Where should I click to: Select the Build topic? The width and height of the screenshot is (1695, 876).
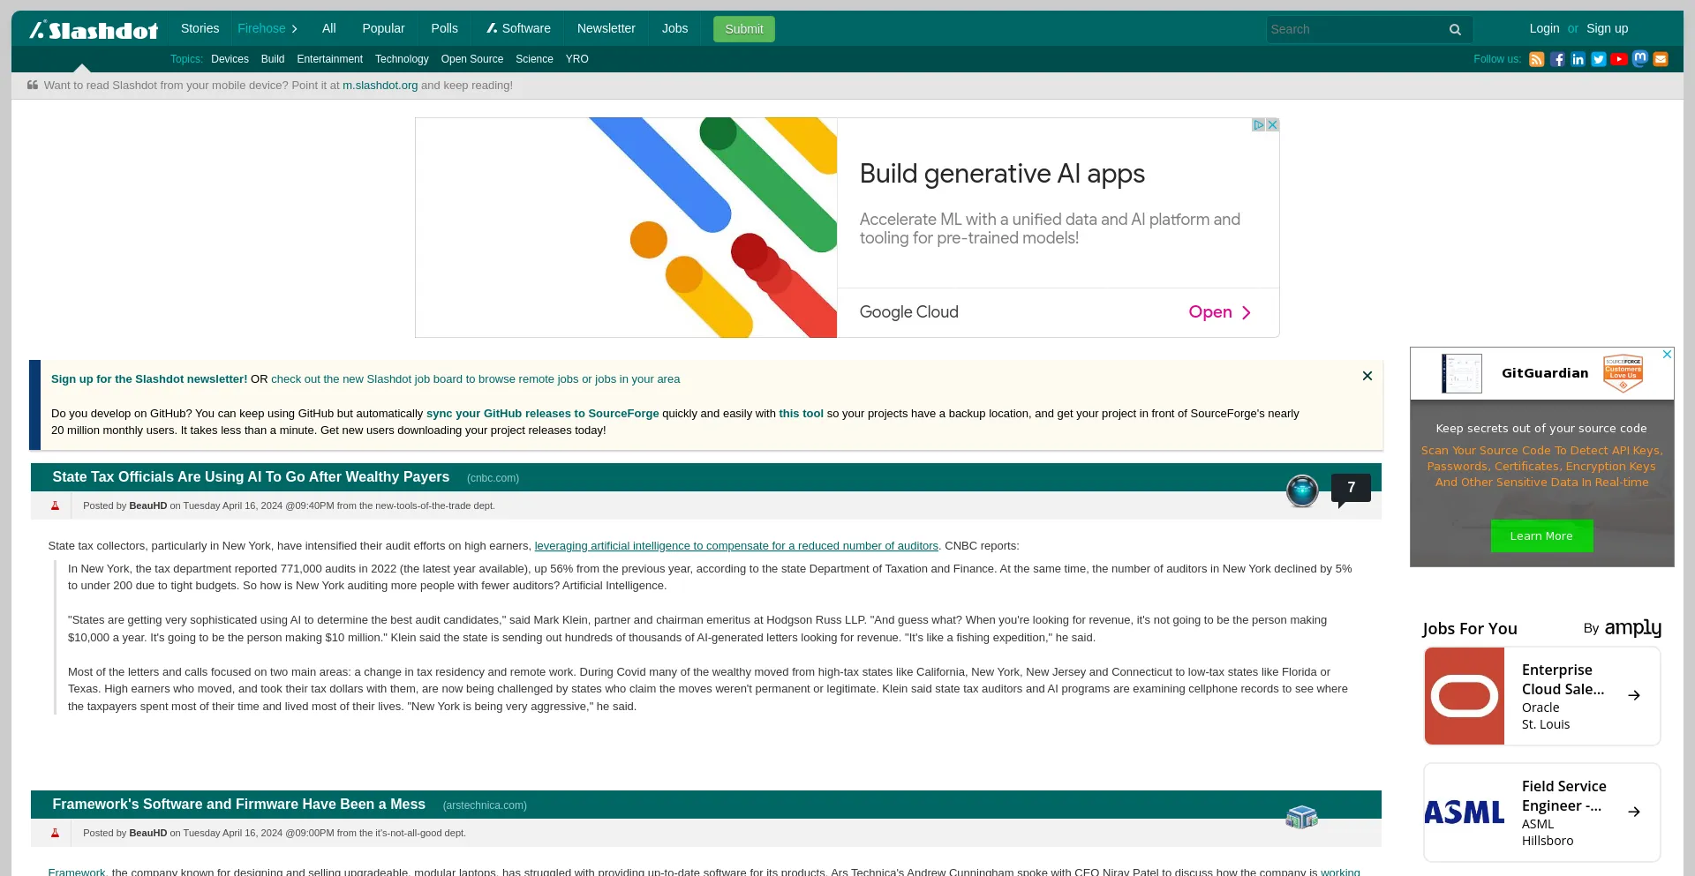coord(273,59)
